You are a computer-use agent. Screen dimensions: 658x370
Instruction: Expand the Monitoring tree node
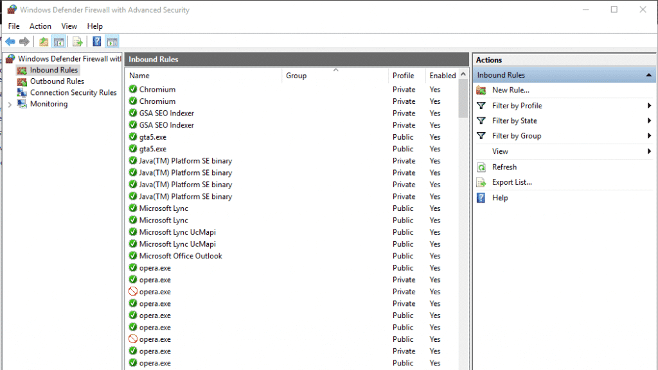coord(10,105)
